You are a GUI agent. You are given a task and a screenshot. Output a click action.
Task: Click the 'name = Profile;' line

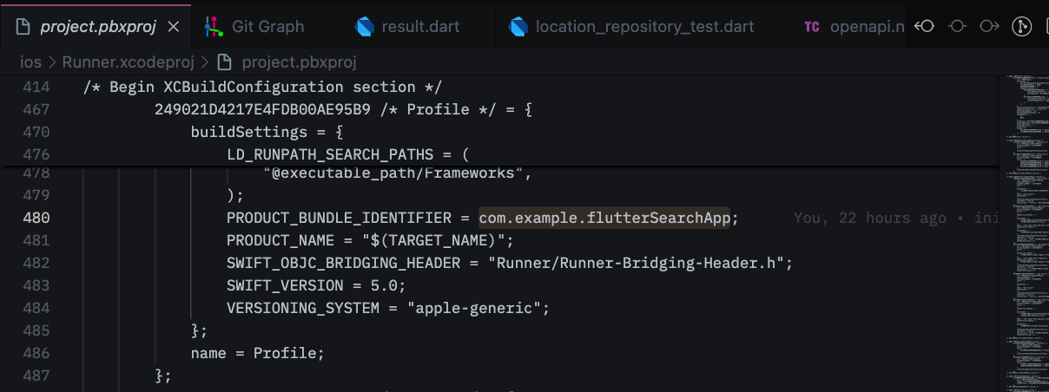click(x=257, y=353)
